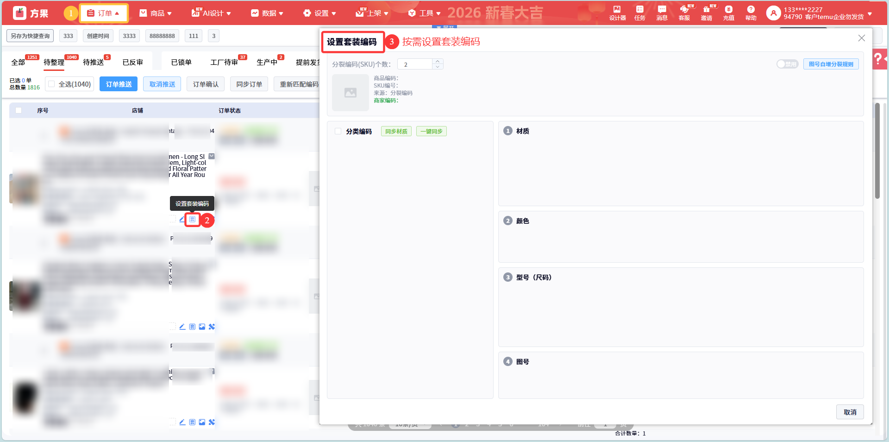This screenshot has height=442, width=889.
Task: Click the user avatar icon
Action: click(x=773, y=13)
